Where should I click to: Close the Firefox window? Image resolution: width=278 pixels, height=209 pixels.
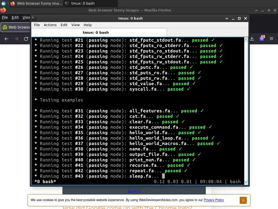click(275, 10)
